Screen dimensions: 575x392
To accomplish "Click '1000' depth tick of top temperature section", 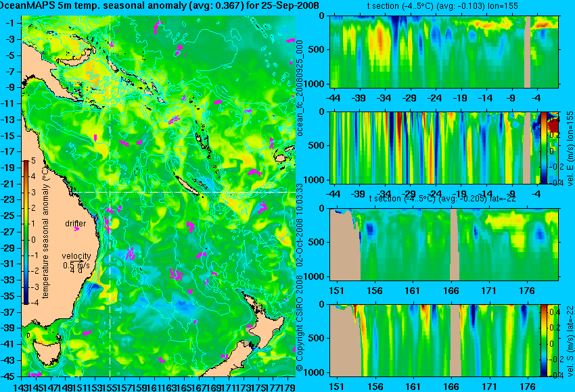I will pos(315,84).
